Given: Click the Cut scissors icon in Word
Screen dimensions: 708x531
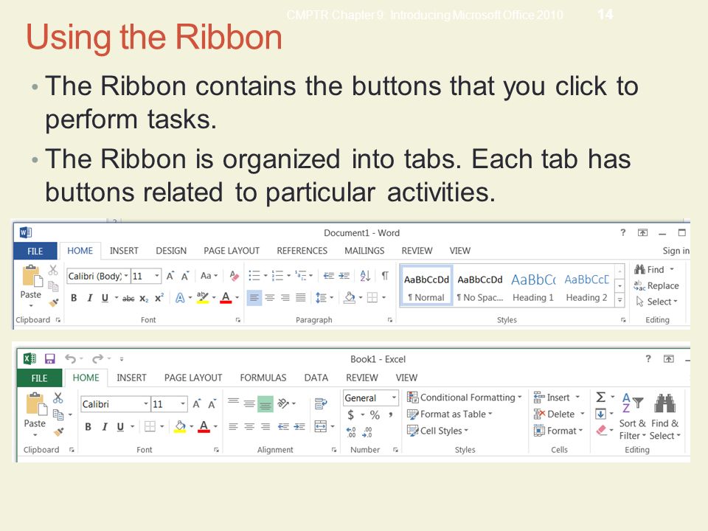Looking at the screenshot, I should click(53, 270).
